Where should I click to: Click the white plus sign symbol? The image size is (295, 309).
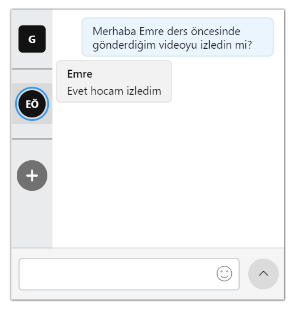pyautogui.click(x=32, y=175)
